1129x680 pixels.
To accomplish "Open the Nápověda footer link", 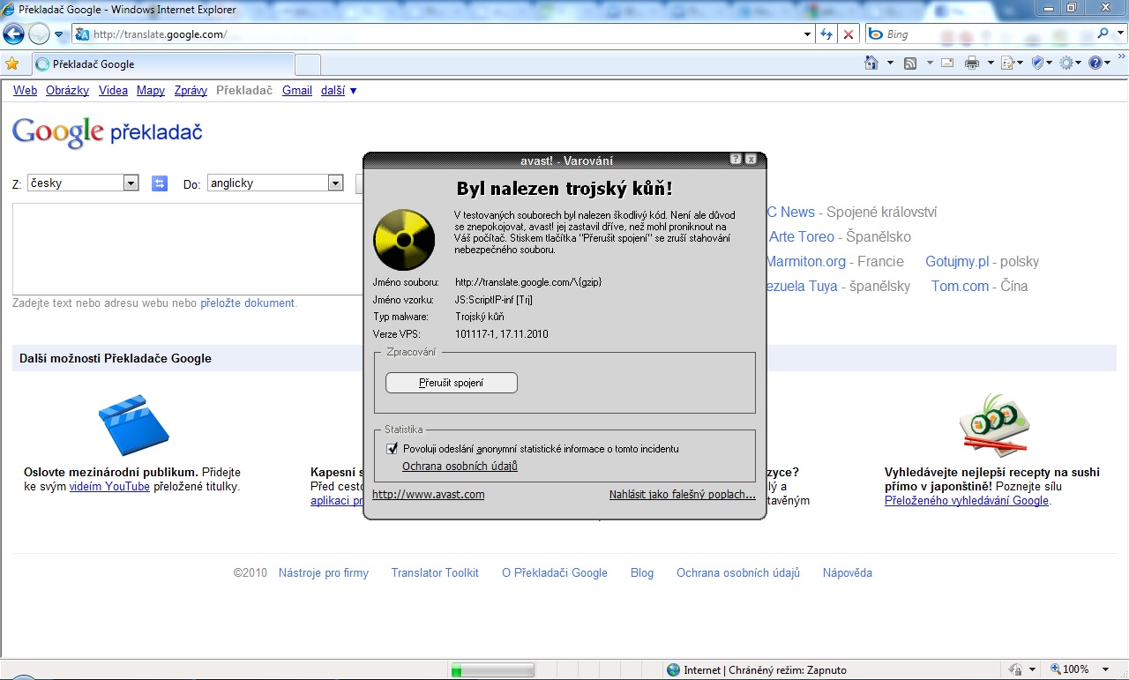I will tap(848, 572).
